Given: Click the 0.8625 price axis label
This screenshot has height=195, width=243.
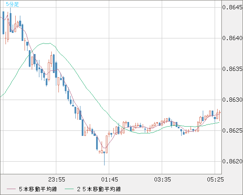Looking at the screenshot, I should pyautogui.click(x=232, y=130).
